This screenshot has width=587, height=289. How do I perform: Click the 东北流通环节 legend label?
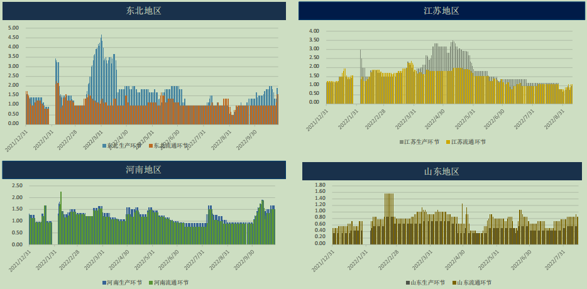(x=171, y=146)
